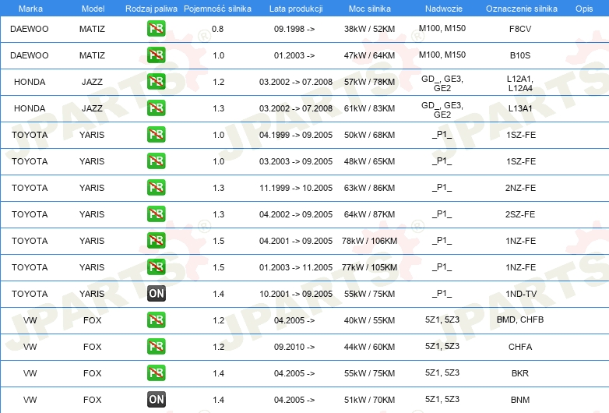Image resolution: width=609 pixels, height=413 pixels.
Task: Click FOX model in BKR row
Action: [x=92, y=373]
